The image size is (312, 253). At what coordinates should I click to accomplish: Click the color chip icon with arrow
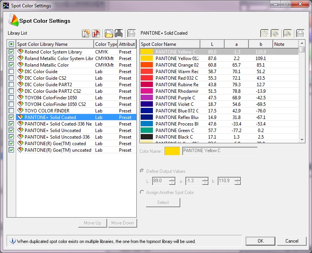[x=287, y=34]
